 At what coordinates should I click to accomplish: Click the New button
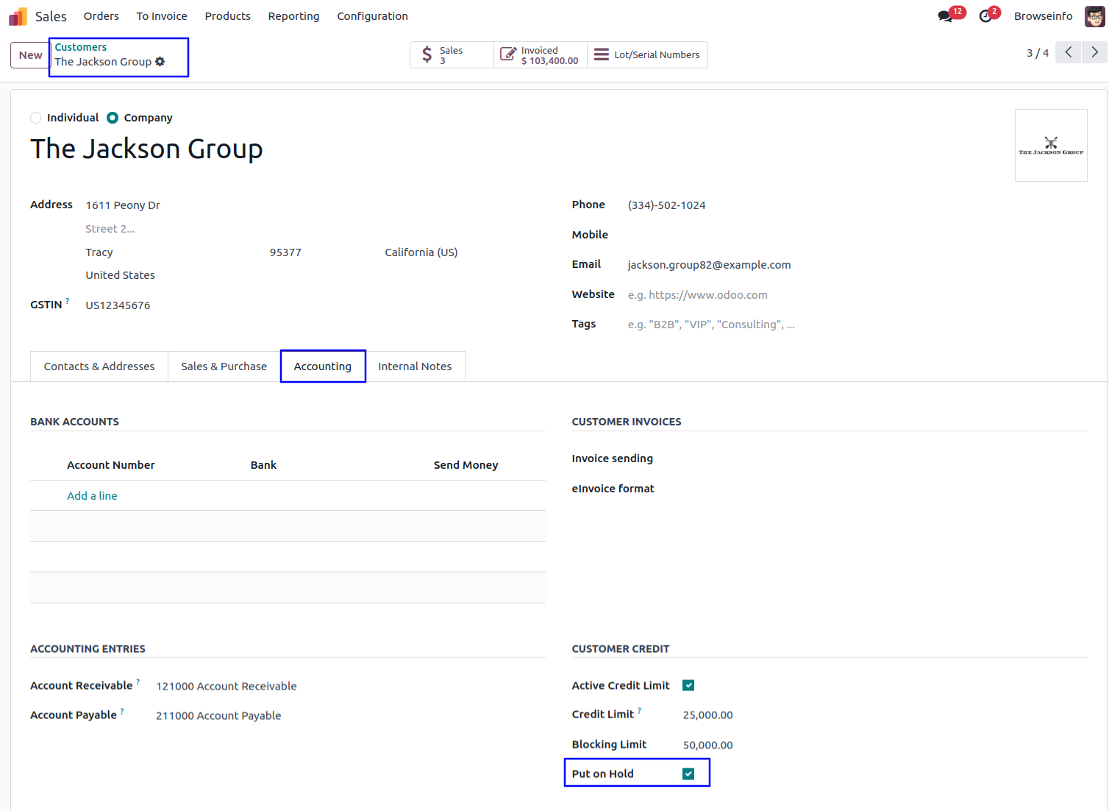pyautogui.click(x=30, y=55)
